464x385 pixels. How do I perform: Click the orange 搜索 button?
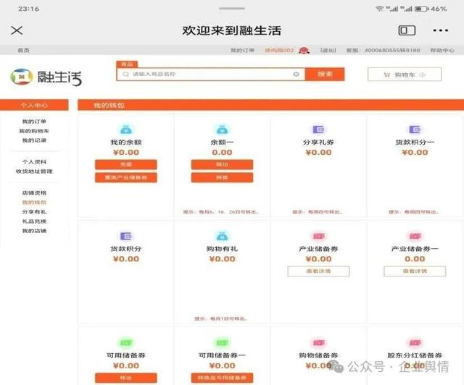click(x=325, y=74)
